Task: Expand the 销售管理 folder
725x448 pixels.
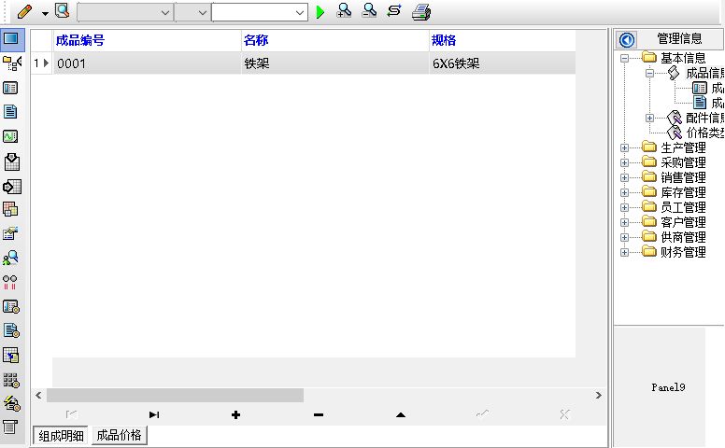Action: [x=625, y=177]
